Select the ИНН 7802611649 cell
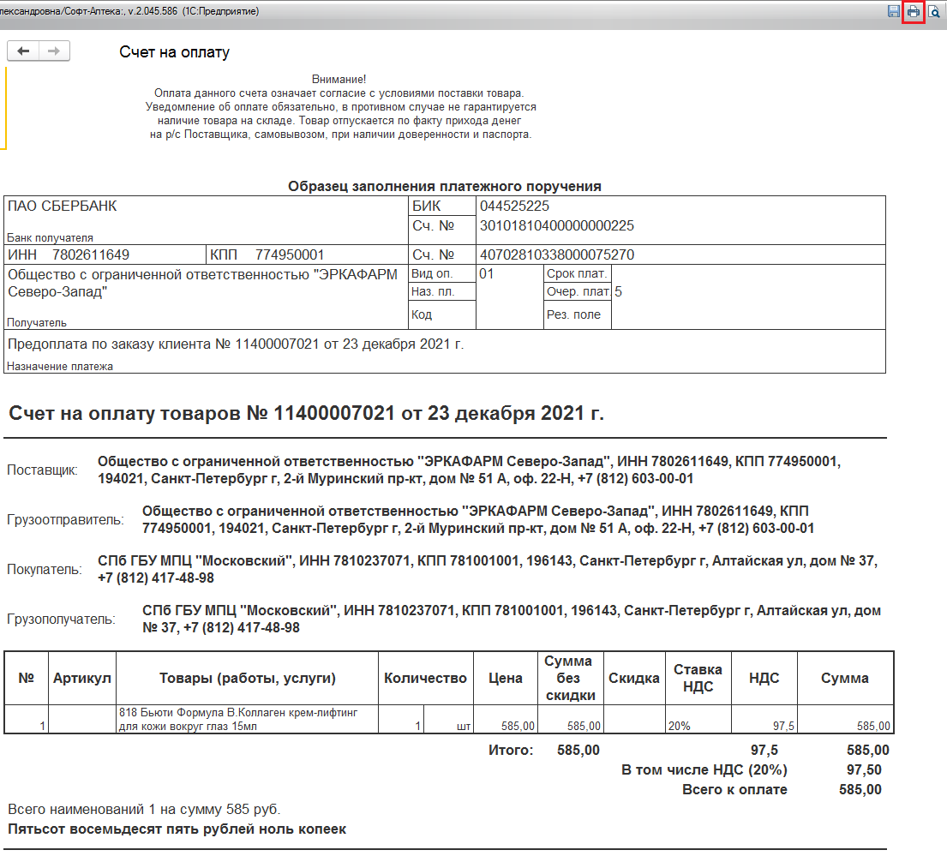 click(69, 254)
